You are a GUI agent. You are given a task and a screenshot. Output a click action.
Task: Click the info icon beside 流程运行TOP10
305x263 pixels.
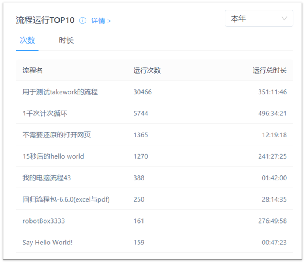click(x=83, y=20)
